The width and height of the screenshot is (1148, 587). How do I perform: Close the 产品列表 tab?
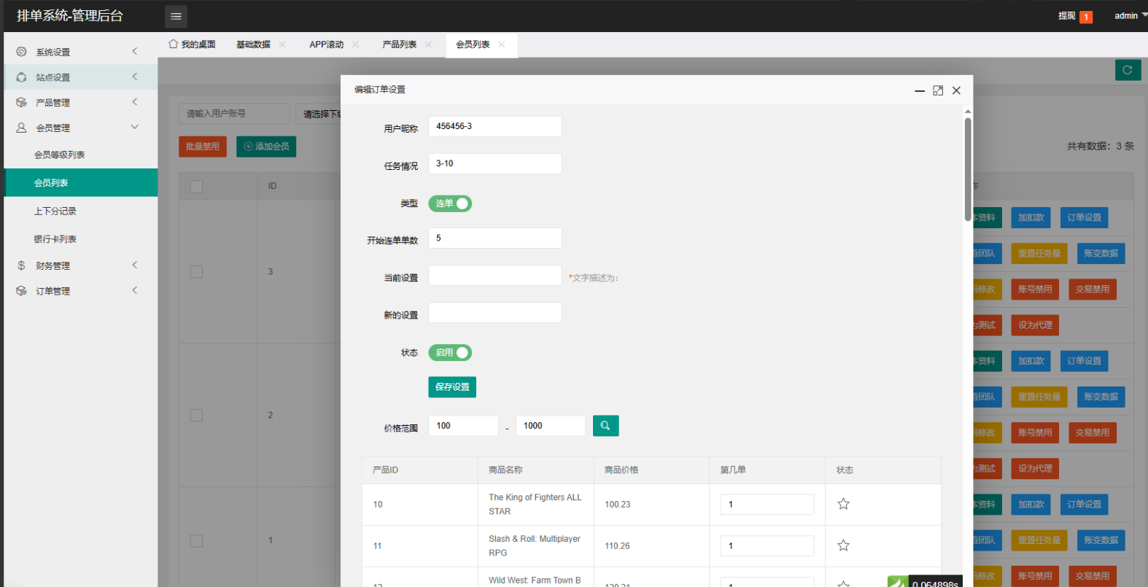pos(428,44)
